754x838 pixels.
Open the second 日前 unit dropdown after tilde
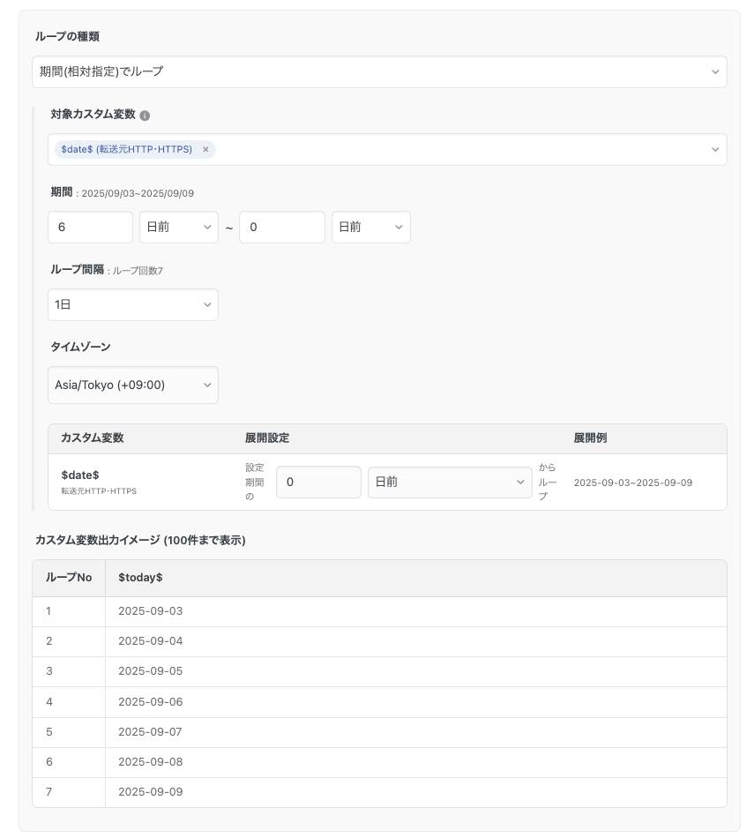click(x=370, y=227)
